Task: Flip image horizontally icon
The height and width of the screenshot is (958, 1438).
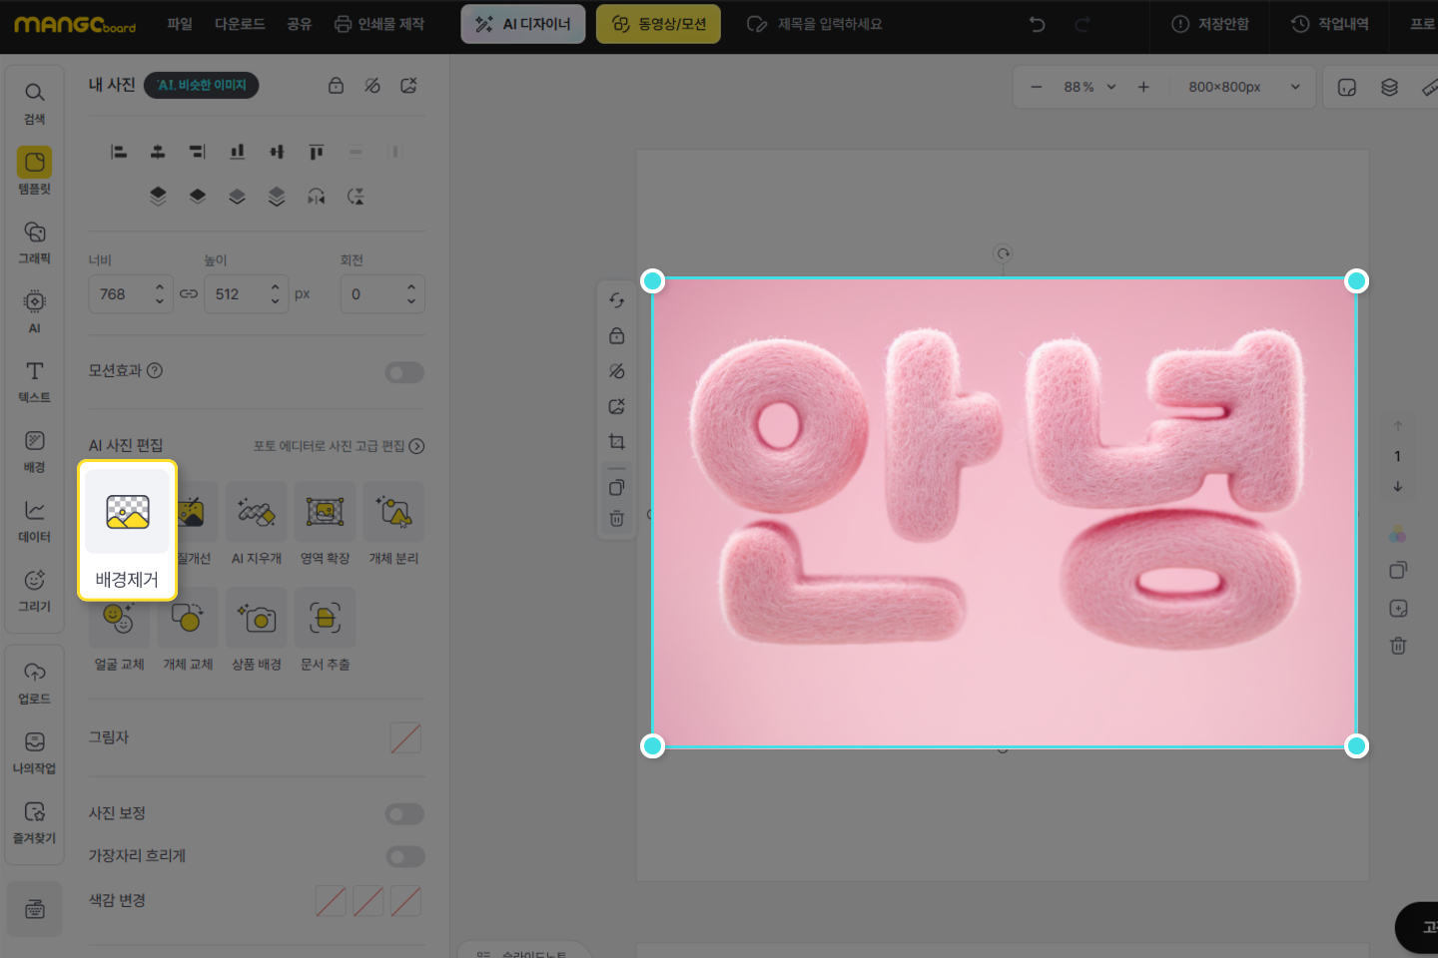Action: 317,197
